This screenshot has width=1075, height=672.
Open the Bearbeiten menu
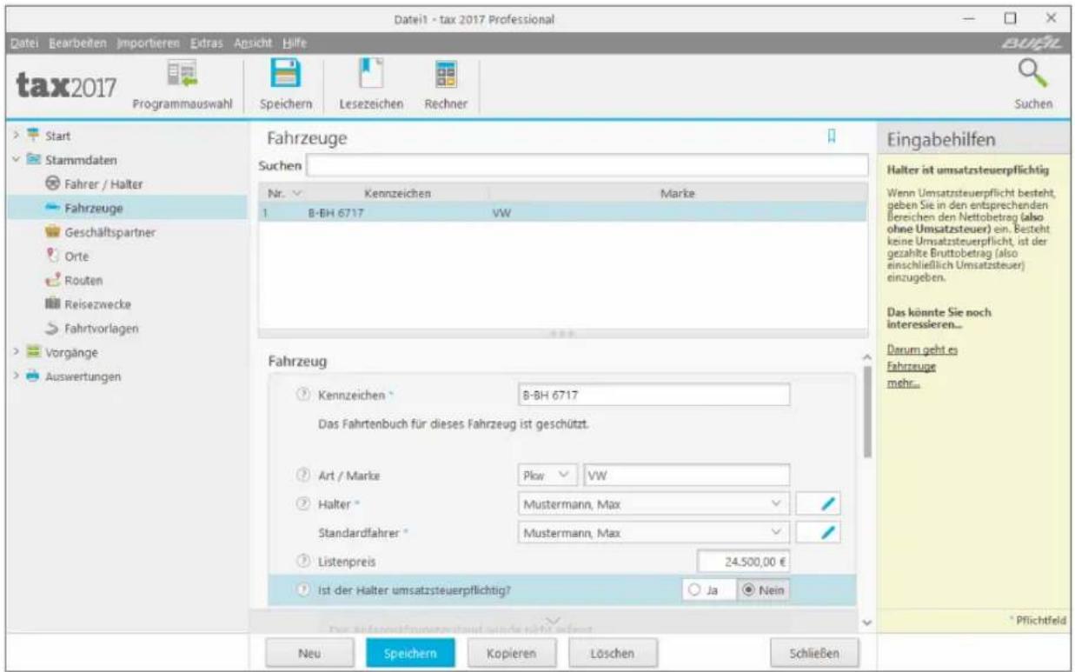[76, 43]
